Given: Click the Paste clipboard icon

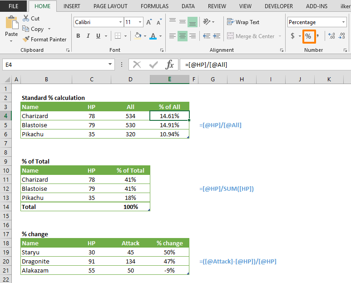Looking at the screenshot, I should [x=11, y=22].
